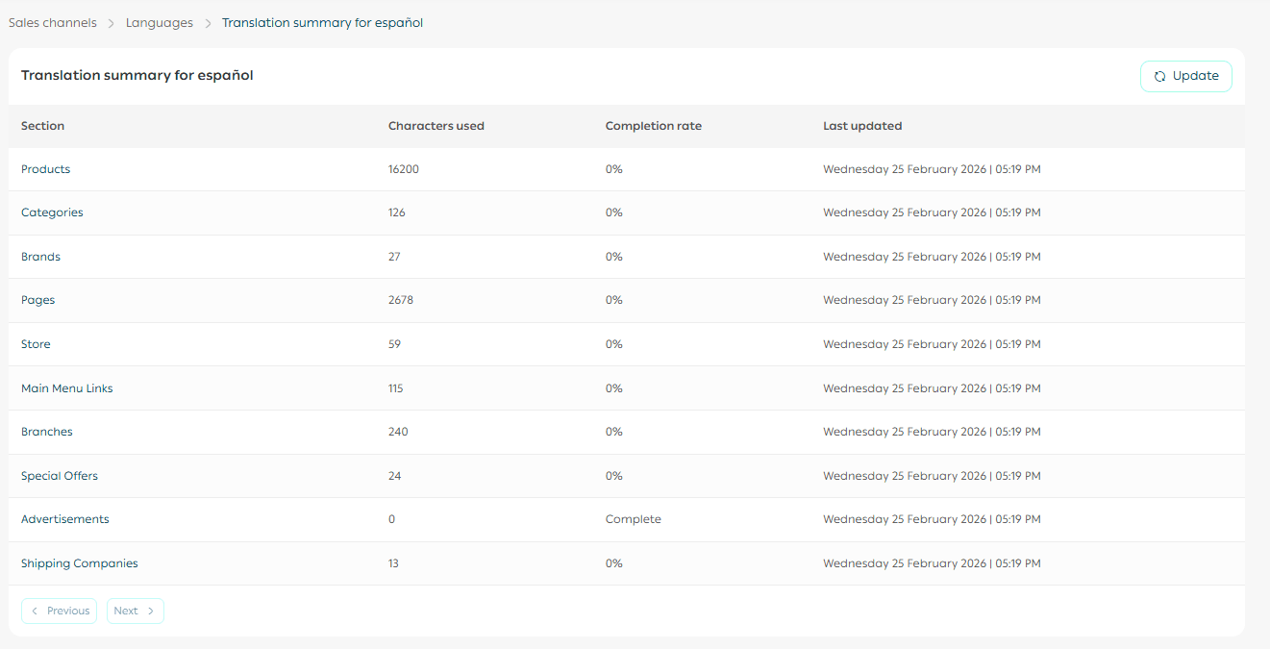Click the chevron after Sales channels breadcrumb
The height and width of the screenshot is (649, 1270).
click(112, 23)
